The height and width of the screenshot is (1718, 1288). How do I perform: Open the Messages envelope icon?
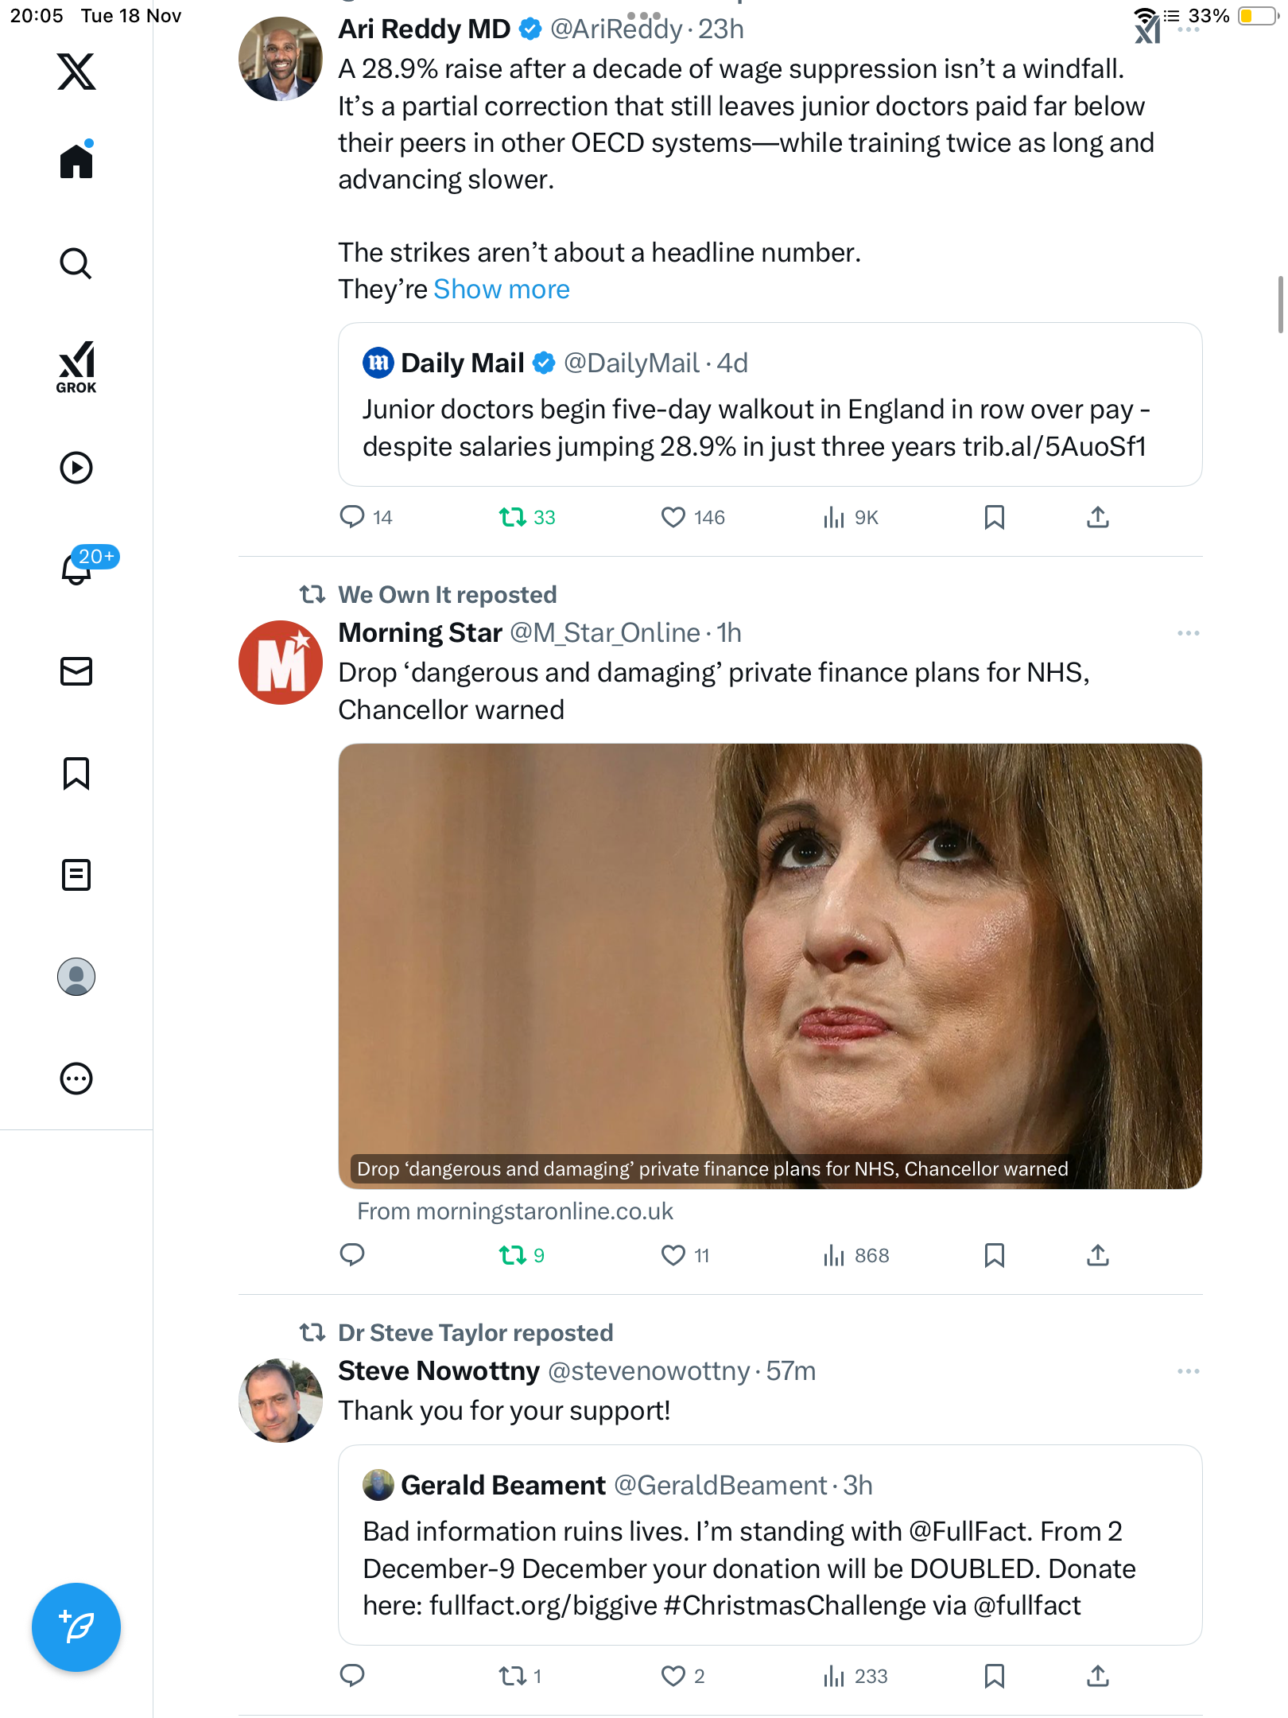coord(76,671)
